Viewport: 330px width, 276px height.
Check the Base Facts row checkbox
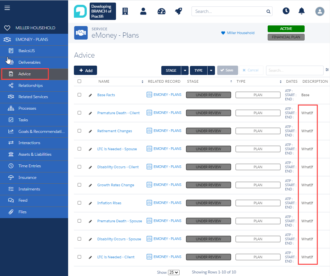79,95
